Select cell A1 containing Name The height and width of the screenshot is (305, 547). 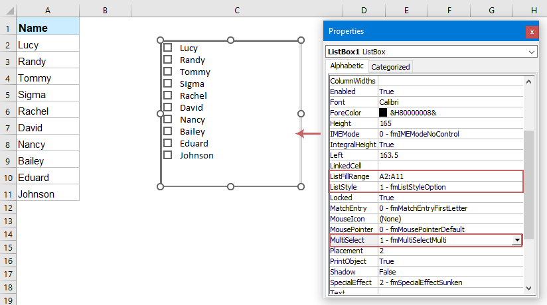coord(48,29)
